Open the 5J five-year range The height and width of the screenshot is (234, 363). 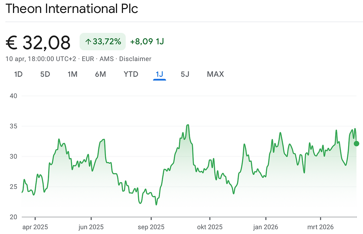pos(185,74)
